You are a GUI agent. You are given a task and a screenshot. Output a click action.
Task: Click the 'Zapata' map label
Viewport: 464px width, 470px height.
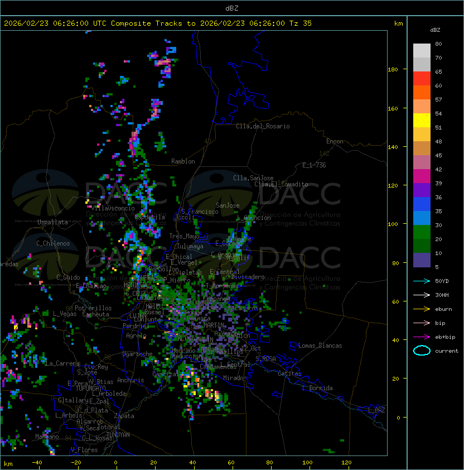pyautogui.click(x=124, y=416)
